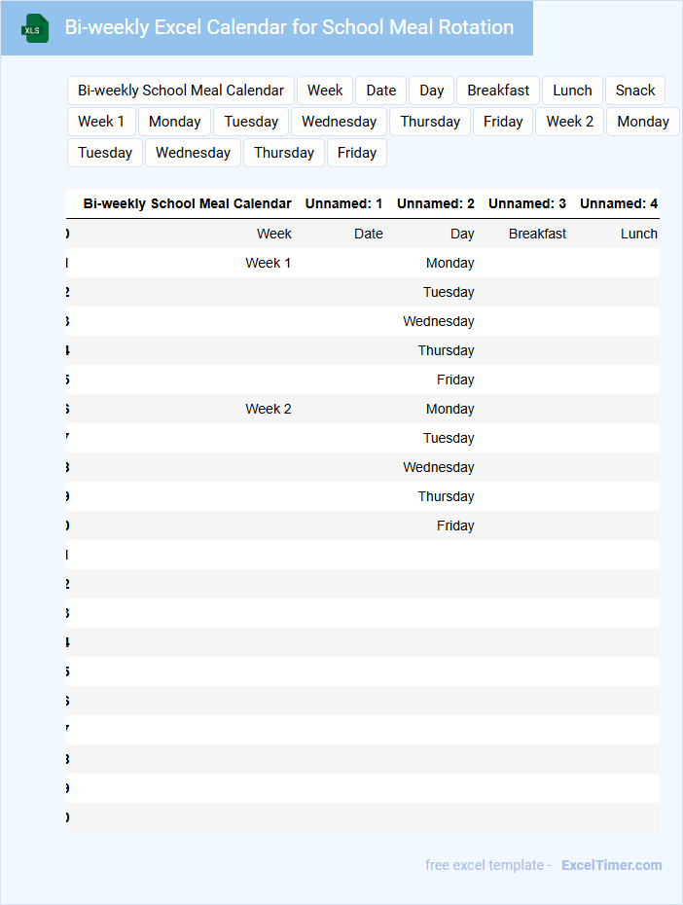The width and height of the screenshot is (683, 905).
Task: Open the ExcelTimer.com link
Action: 611,865
